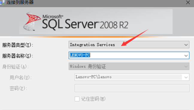
Task: Click the 用户名 dropdown arrow
Action: click(186, 77)
